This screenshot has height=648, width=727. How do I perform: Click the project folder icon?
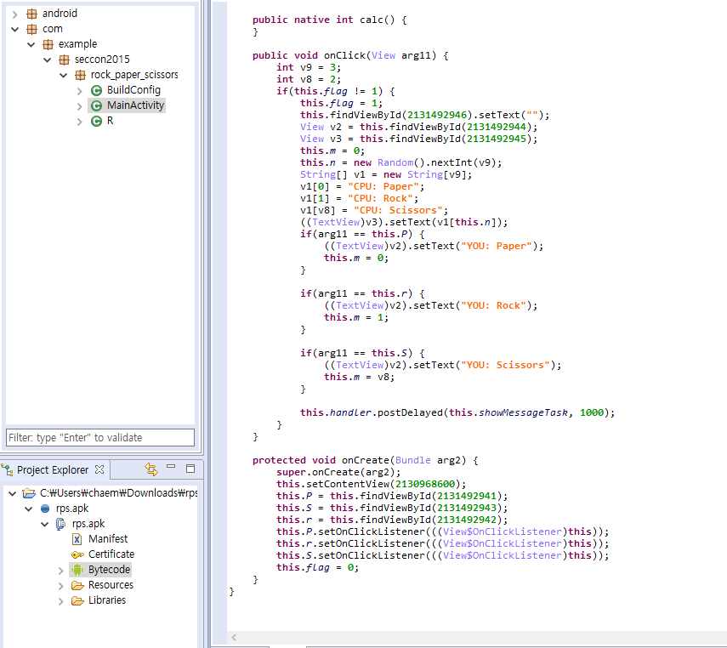pos(29,493)
